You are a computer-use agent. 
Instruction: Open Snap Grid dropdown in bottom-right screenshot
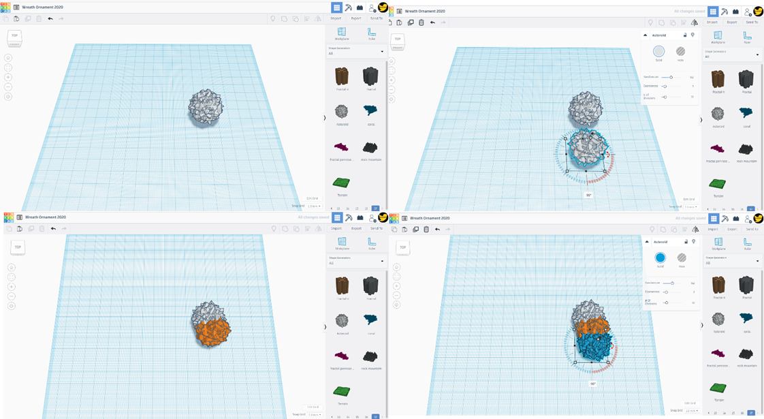[693, 411]
